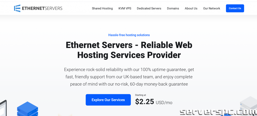Open the Dedicated Servers nav link
The height and width of the screenshot is (116, 257).
[x=149, y=8]
